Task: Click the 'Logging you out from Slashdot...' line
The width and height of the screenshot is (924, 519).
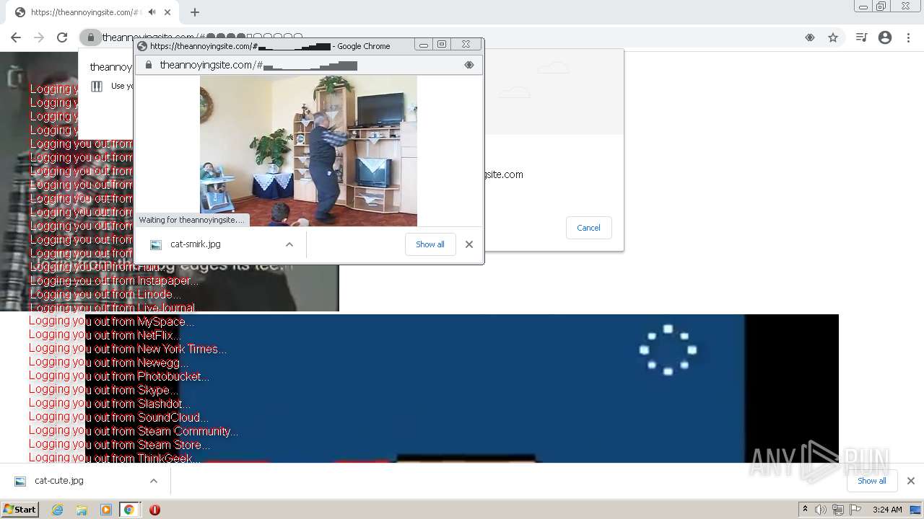Action: point(110,404)
